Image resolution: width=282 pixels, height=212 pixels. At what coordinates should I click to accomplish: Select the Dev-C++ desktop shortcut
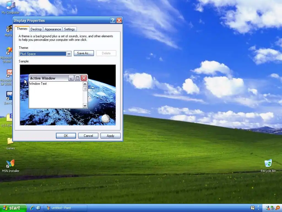[8, 98]
